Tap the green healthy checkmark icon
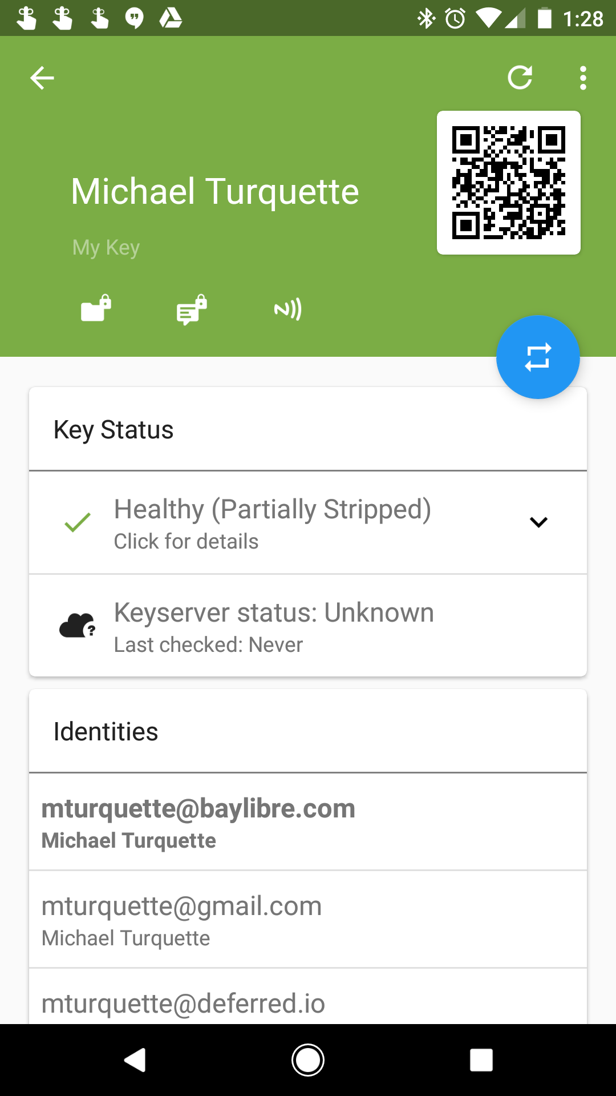This screenshot has height=1096, width=616. point(78,522)
